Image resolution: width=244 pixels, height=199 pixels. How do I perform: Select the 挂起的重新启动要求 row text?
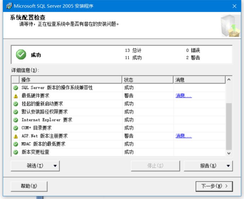click(x=42, y=104)
